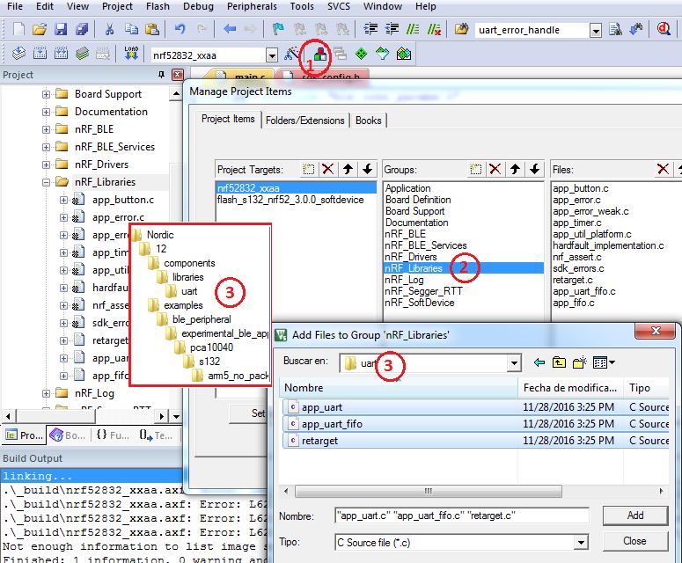The width and height of the screenshot is (682, 563).
Task: Click red delete X in Groups header
Action: [495, 169]
